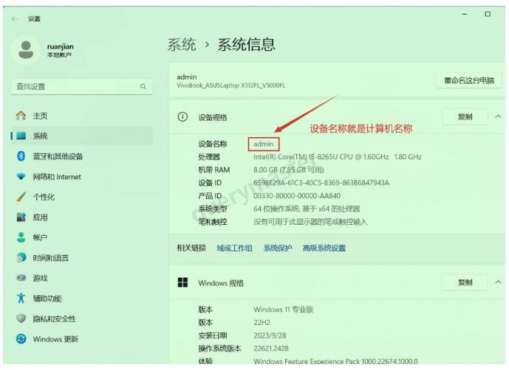Image resolution: width=509 pixels, height=370 pixels.
Task: Click the 笔和触控 value text
Action: [x=310, y=222]
